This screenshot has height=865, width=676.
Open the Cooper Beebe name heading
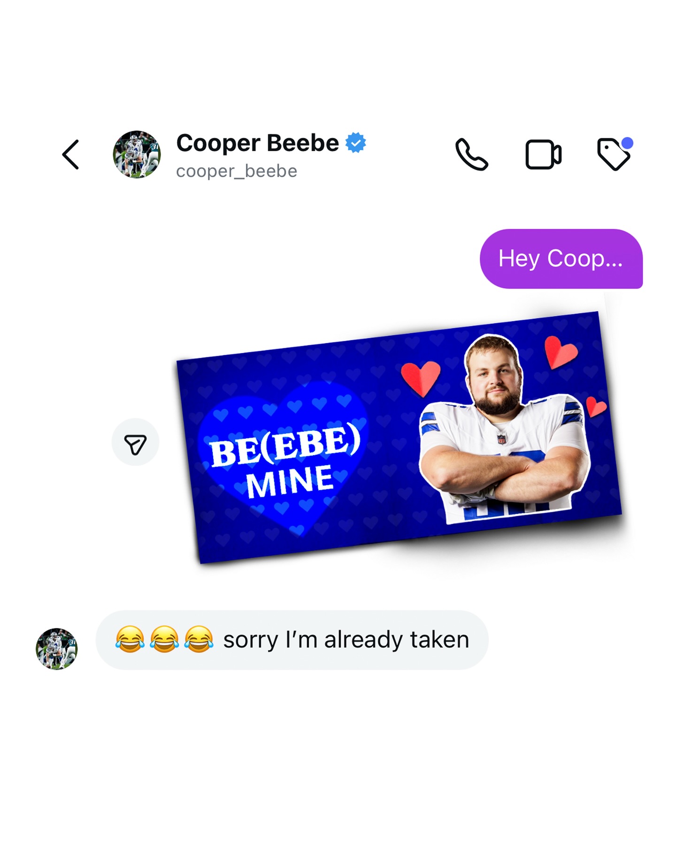pyautogui.click(x=257, y=143)
